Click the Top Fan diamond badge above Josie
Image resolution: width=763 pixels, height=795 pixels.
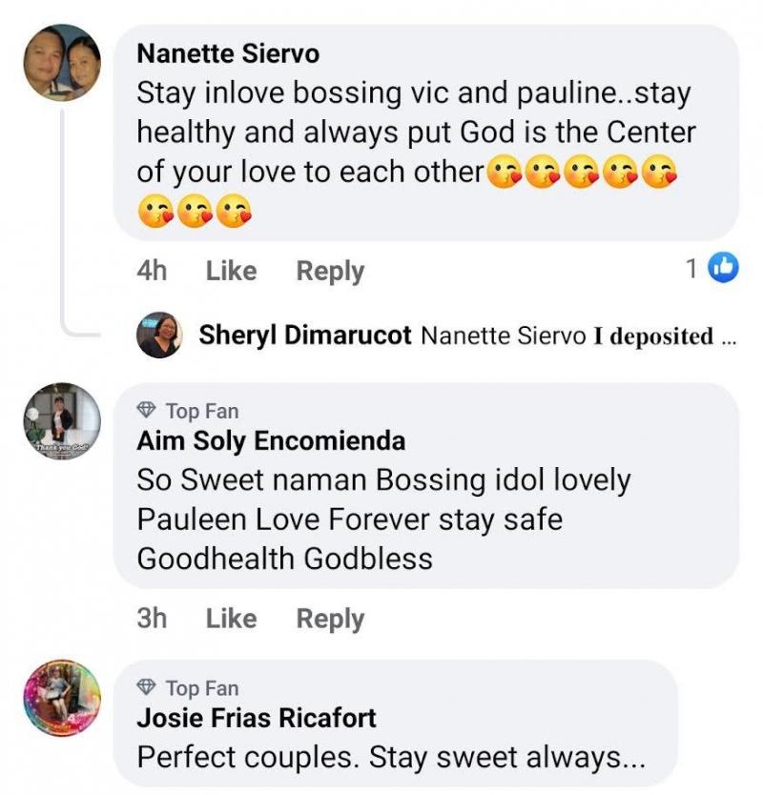coord(147,687)
